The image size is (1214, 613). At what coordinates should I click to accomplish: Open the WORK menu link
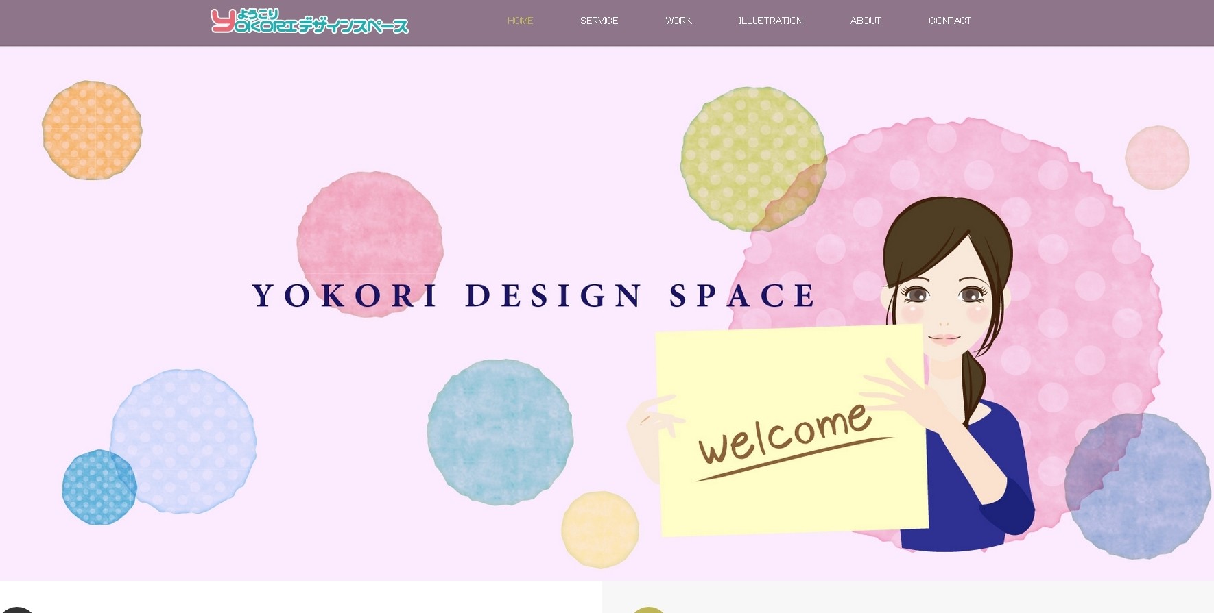[678, 21]
